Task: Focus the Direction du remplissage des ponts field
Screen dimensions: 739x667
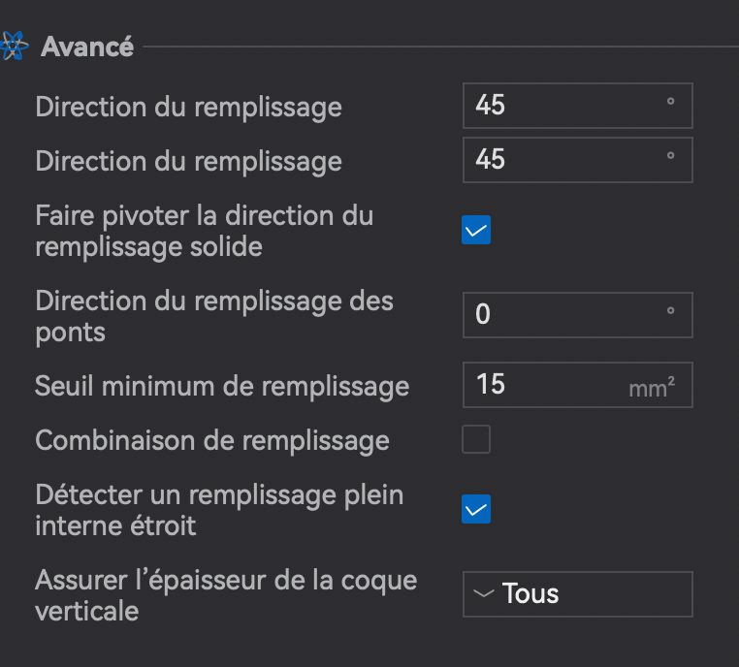Action: point(577,315)
